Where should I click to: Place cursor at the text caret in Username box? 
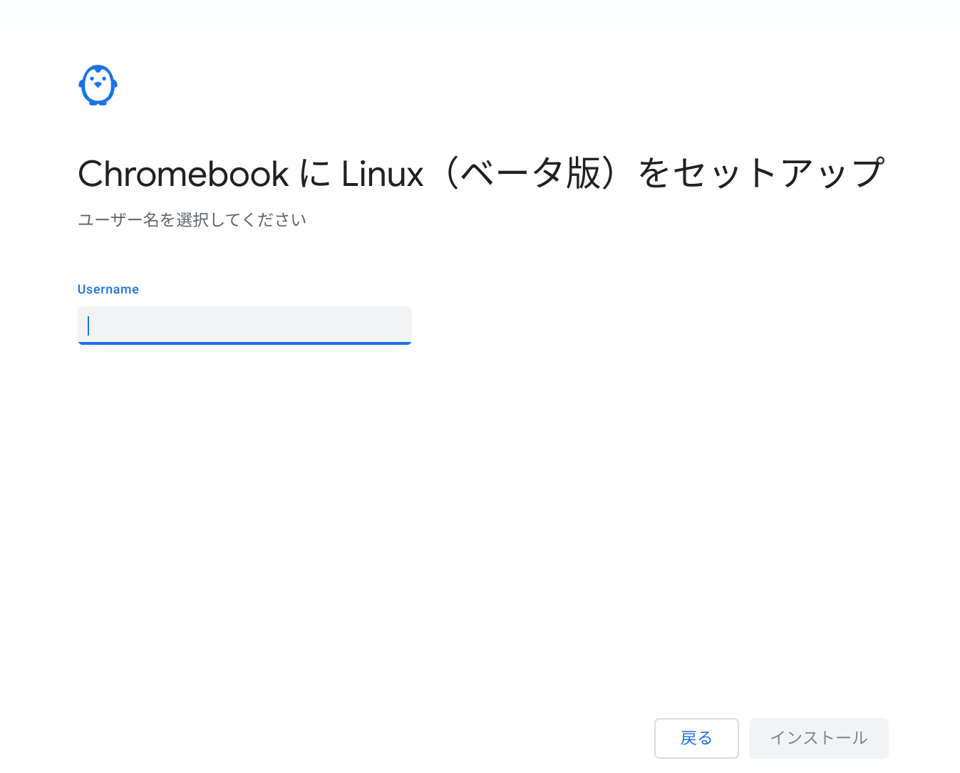pyautogui.click(x=88, y=326)
